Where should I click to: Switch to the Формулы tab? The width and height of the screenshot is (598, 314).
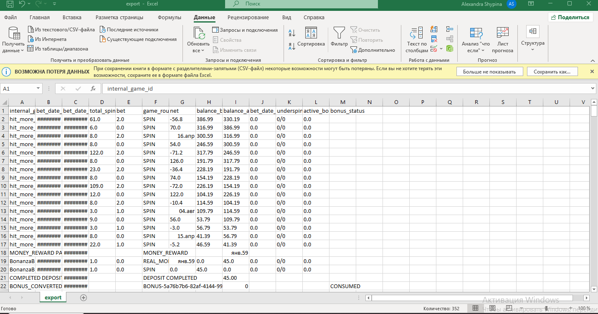(x=170, y=18)
